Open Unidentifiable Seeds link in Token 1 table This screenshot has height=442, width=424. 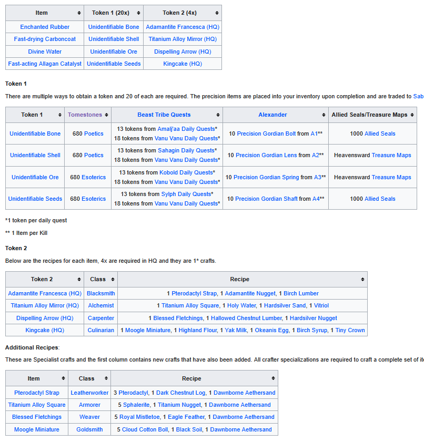35,199
